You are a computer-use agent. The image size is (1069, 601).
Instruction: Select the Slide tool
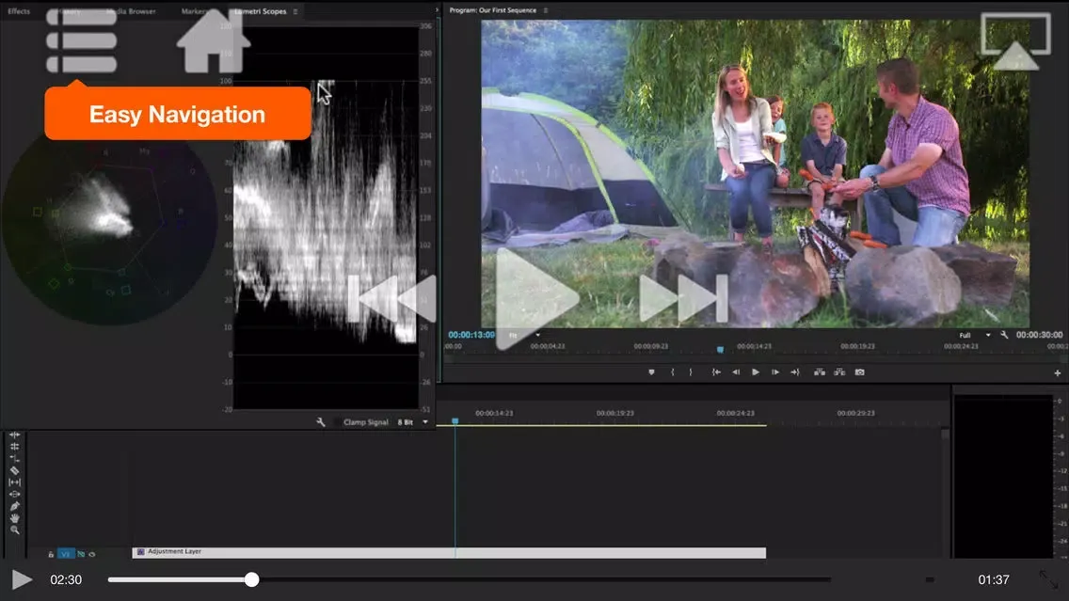tap(14, 494)
